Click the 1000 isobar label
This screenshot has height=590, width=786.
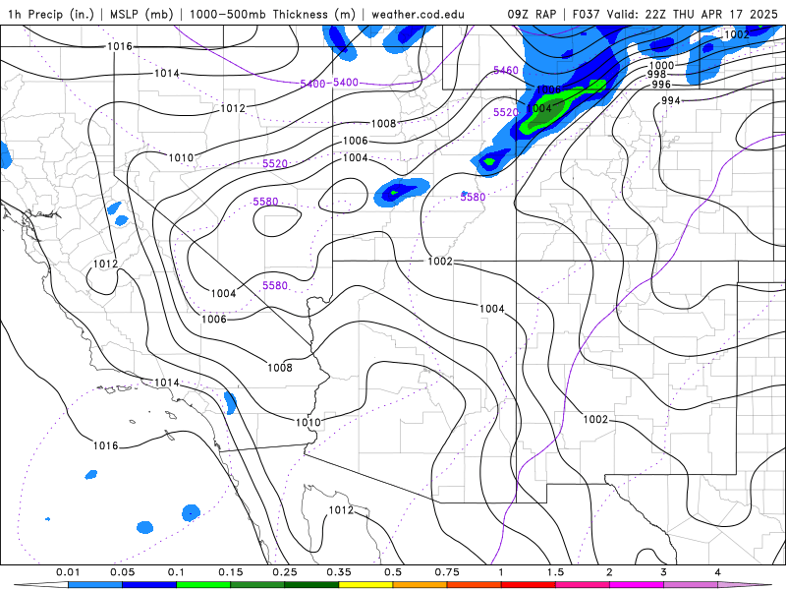click(x=661, y=65)
